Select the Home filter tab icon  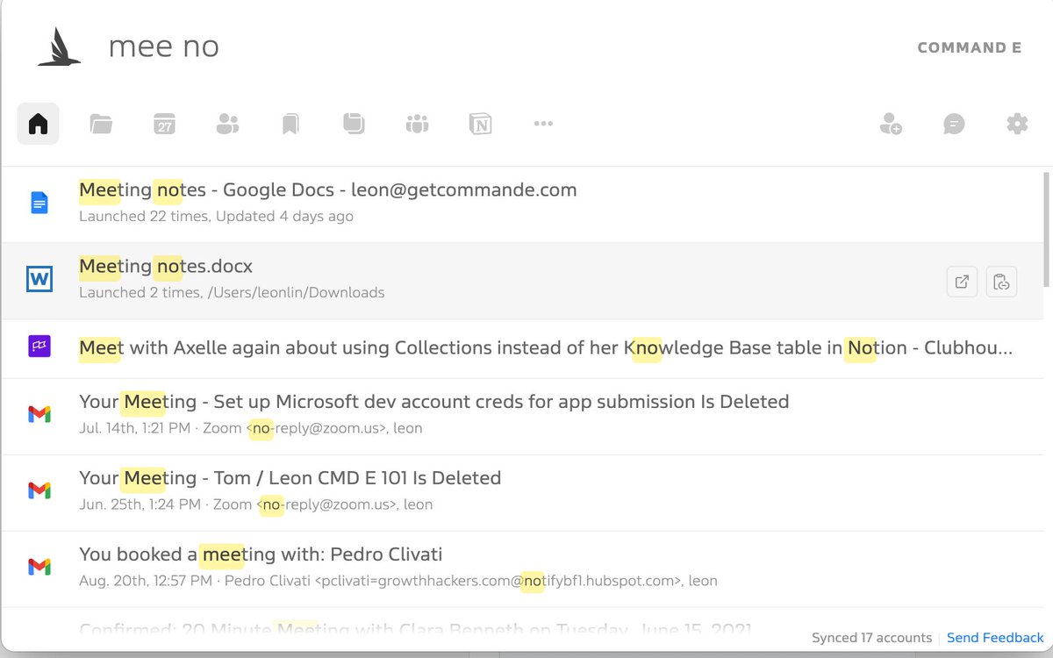[x=38, y=124]
